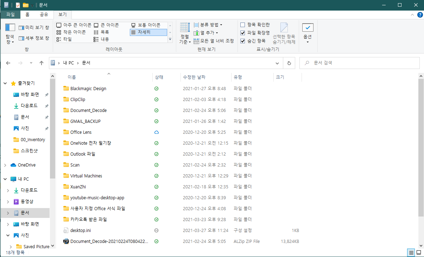Select large icons (큰 아이콘) layout

tap(106, 25)
